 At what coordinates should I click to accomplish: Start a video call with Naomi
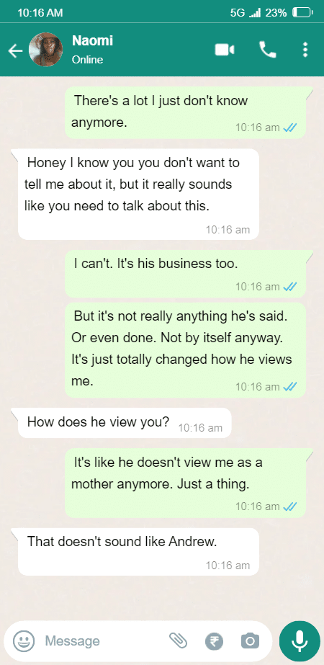[225, 50]
